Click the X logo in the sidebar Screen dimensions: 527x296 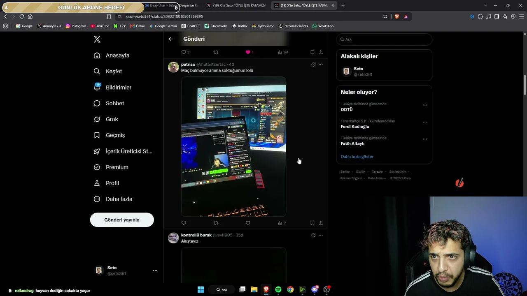pyautogui.click(x=97, y=39)
